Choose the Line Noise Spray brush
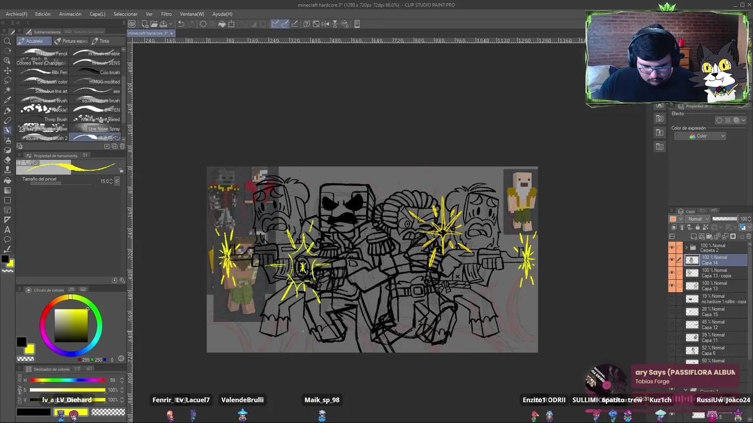 point(96,129)
